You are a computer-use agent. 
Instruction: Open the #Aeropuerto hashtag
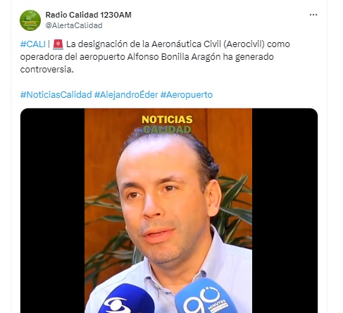187,95
